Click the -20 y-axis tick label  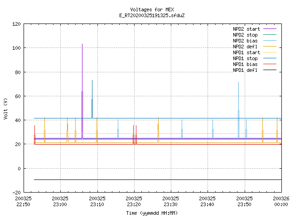point(16,193)
